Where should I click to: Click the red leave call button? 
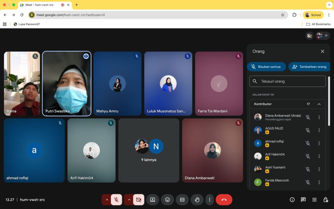pyautogui.click(x=224, y=200)
